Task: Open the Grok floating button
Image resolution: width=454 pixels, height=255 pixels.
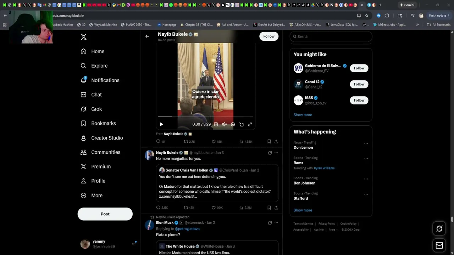Action: 439,229
